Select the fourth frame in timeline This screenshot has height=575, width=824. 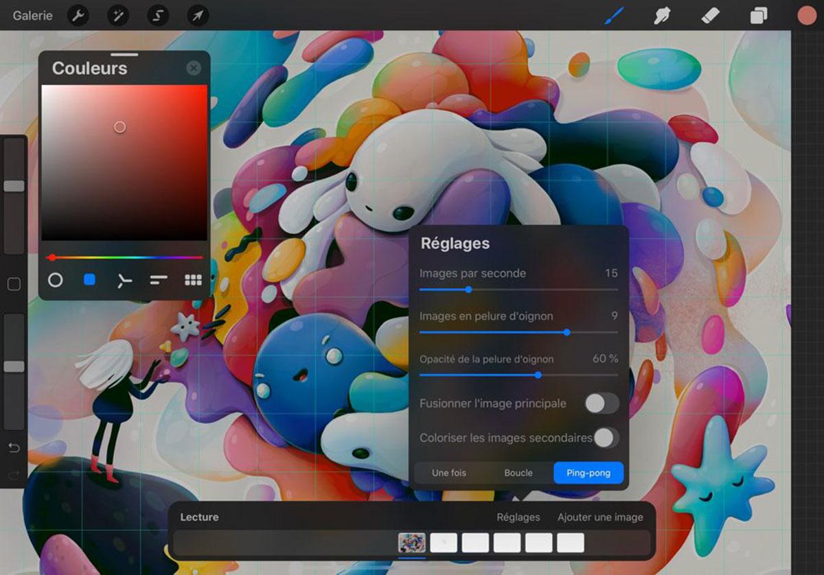(507, 543)
